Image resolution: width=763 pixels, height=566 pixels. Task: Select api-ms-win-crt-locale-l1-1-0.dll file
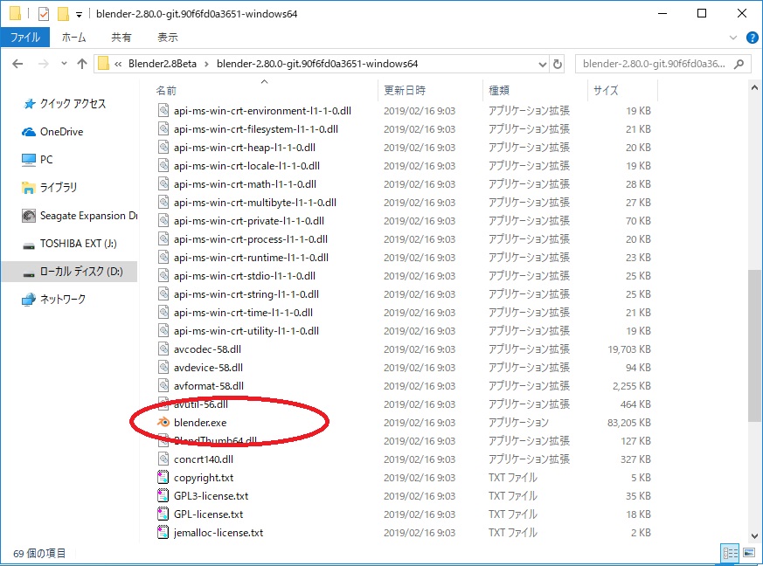pos(246,166)
